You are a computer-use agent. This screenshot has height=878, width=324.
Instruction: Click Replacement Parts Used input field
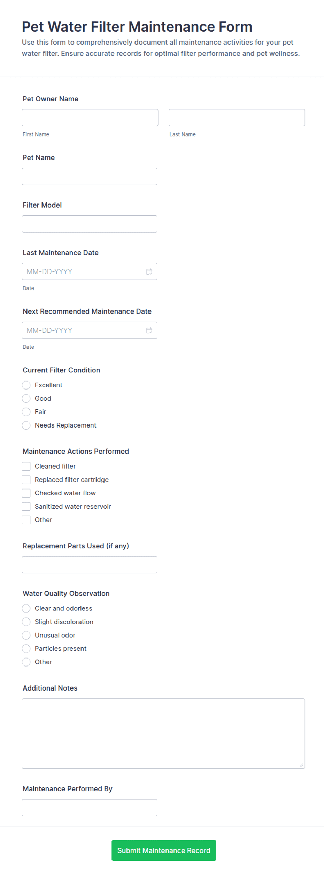pos(90,565)
